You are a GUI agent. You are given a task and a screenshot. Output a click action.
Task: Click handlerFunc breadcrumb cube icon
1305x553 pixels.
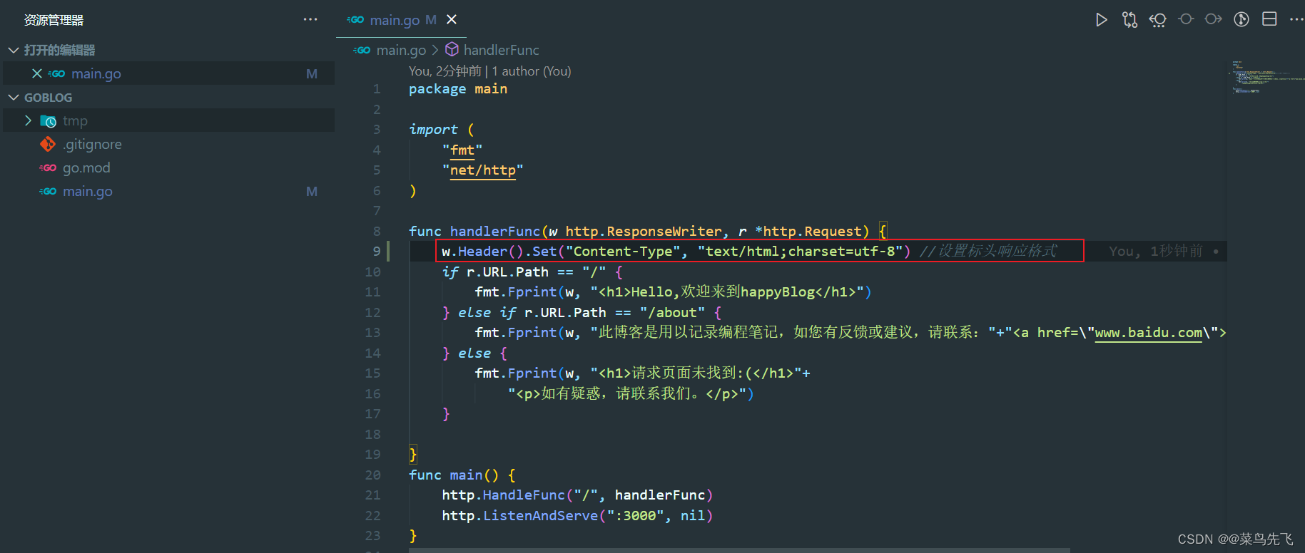coord(452,49)
